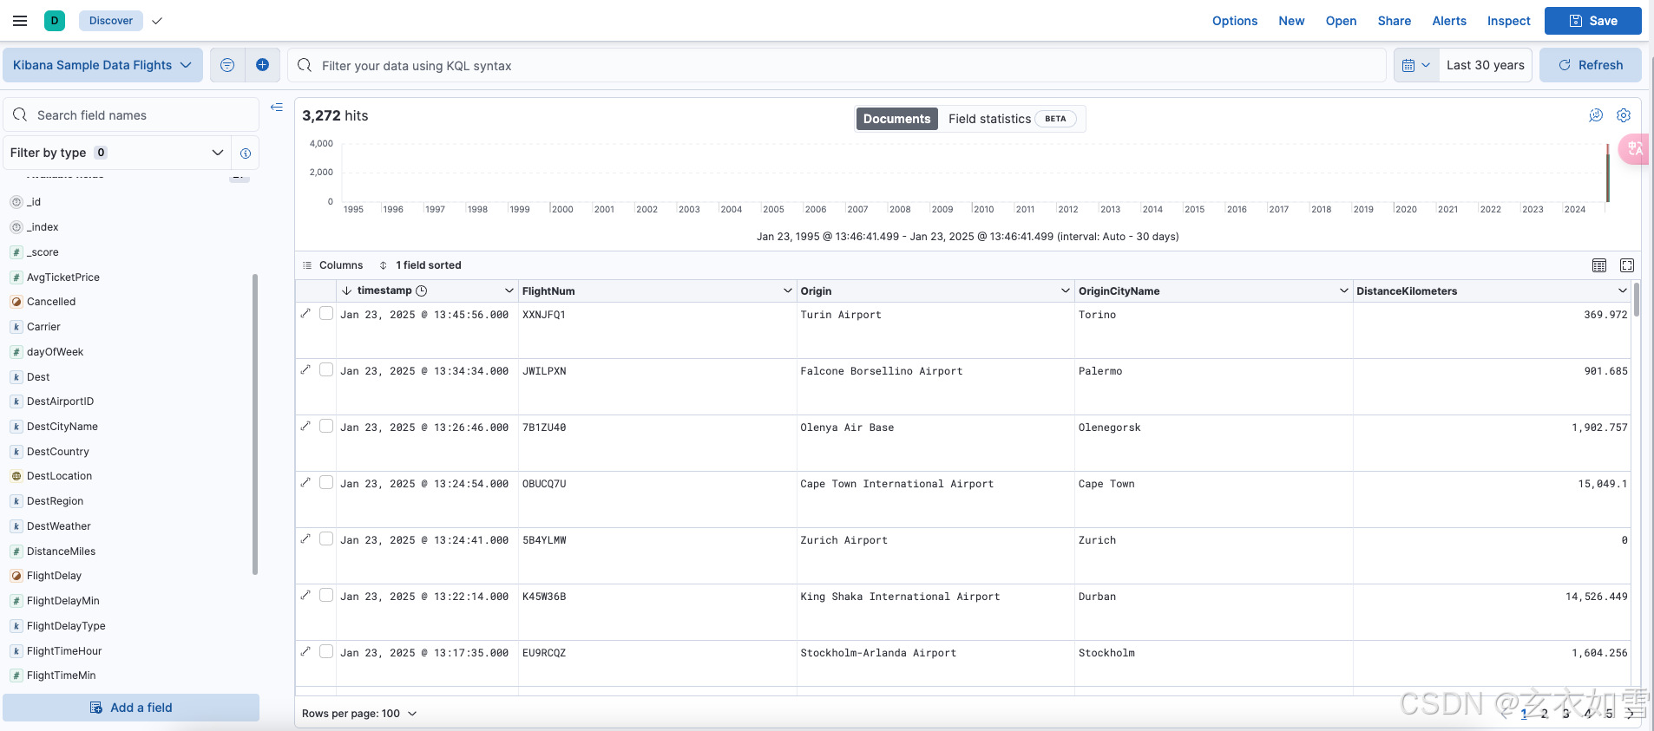Viewport: 1654px width, 731px height.
Task: Select the checkbox for row OBUCQ7U
Action: click(x=326, y=482)
